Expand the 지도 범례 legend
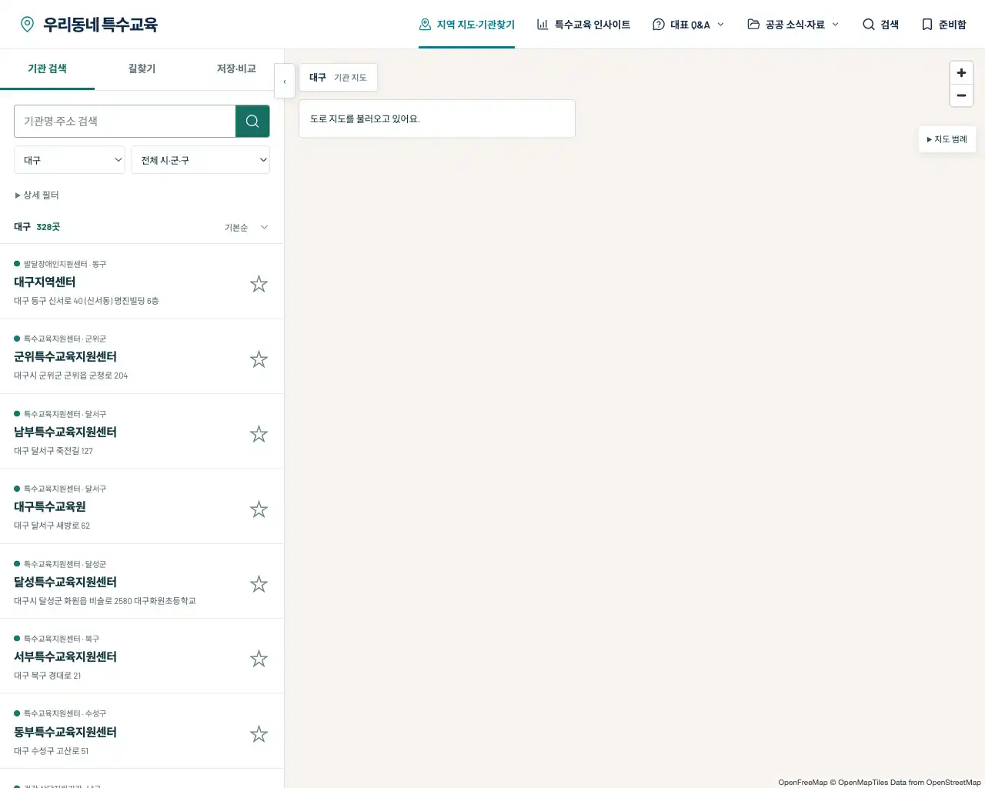The width and height of the screenshot is (985, 788). click(x=947, y=139)
